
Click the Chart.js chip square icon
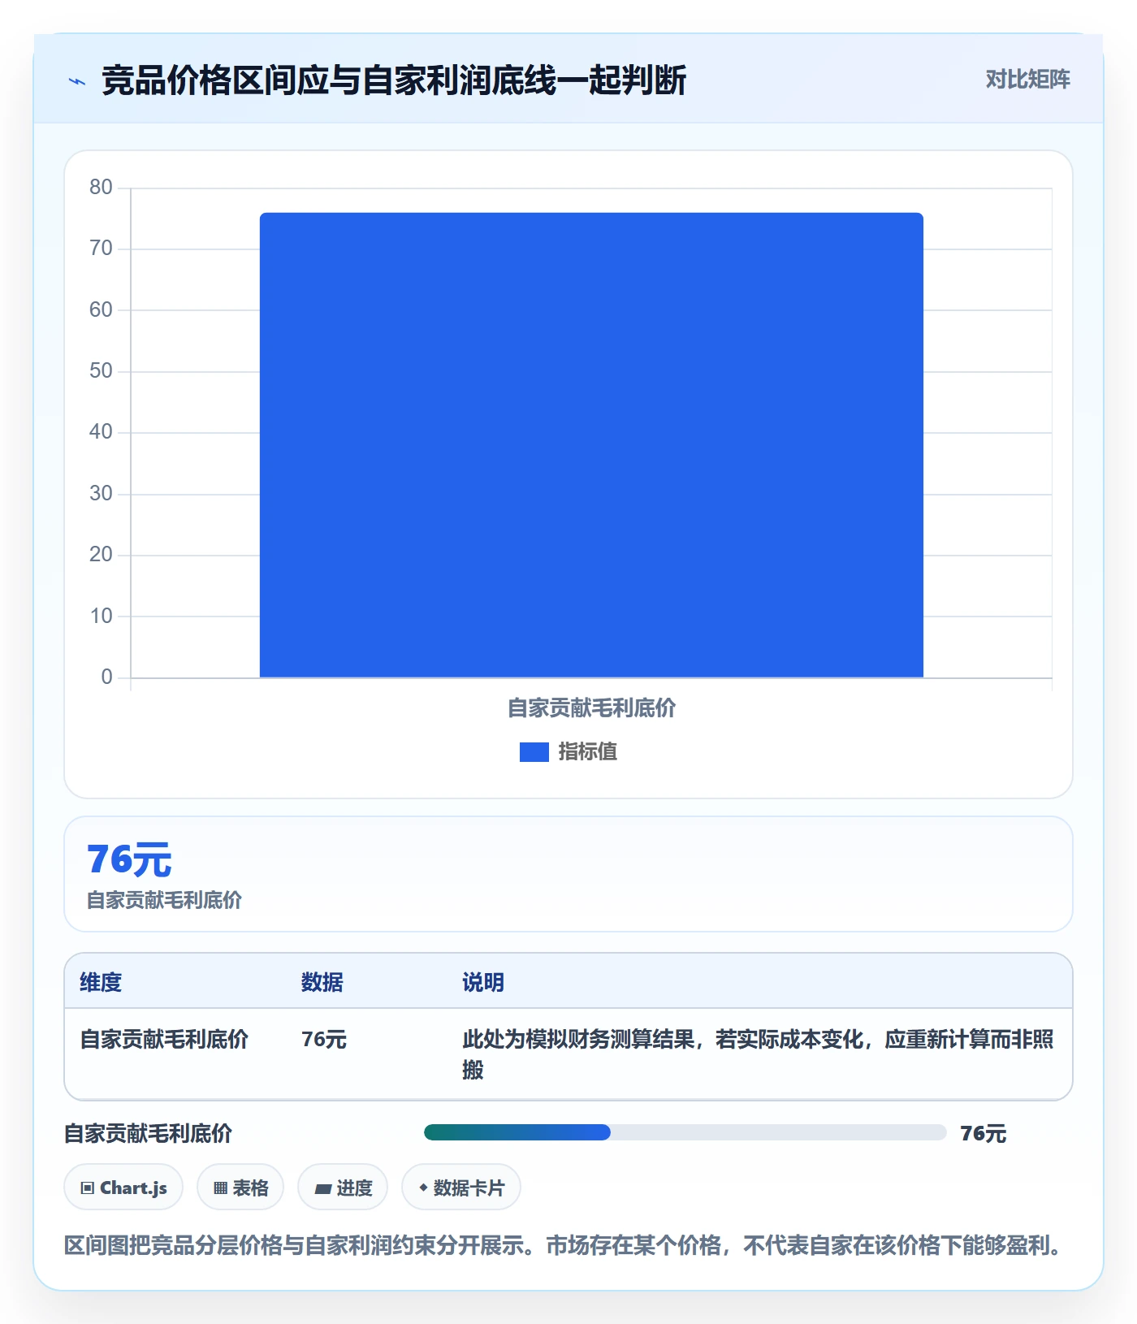pos(88,1188)
